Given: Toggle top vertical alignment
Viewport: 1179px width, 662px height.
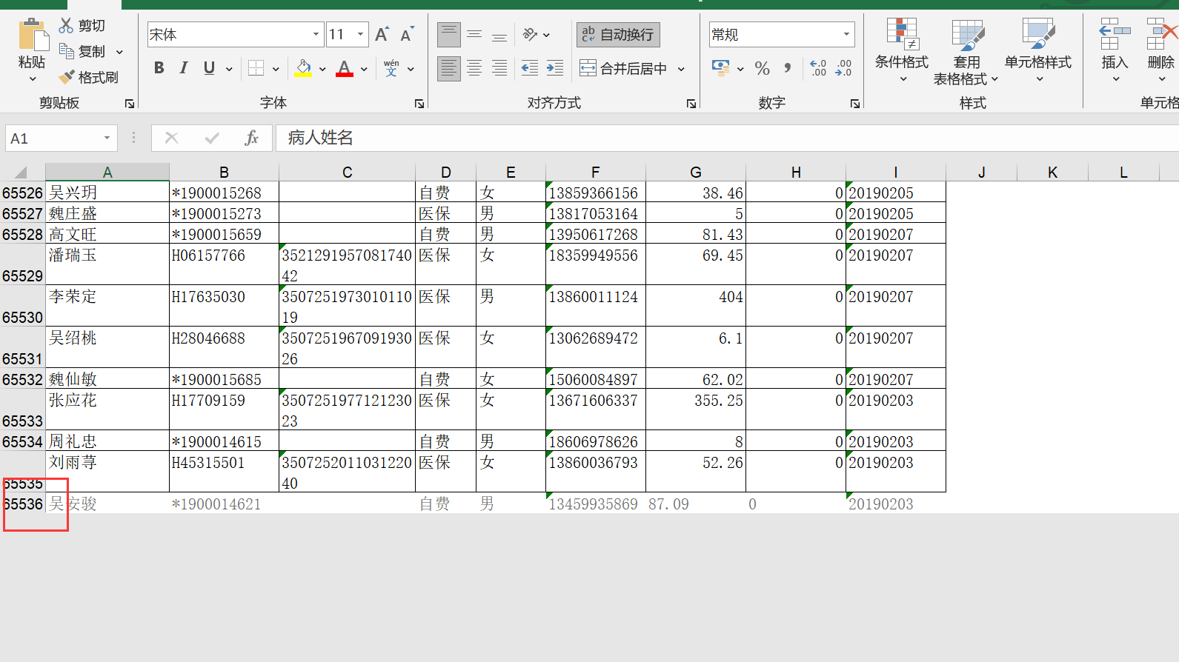Looking at the screenshot, I should [449, 34].
